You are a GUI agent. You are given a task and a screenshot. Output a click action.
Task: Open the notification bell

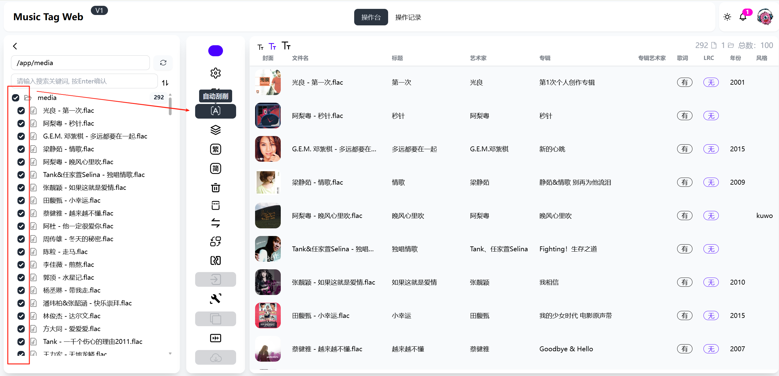click(x=743, y=17)
